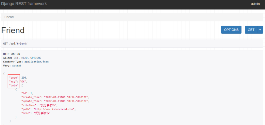The height and width of the screenshot is (125, 265).
Task: Click the desc value text
Action: 42,113
